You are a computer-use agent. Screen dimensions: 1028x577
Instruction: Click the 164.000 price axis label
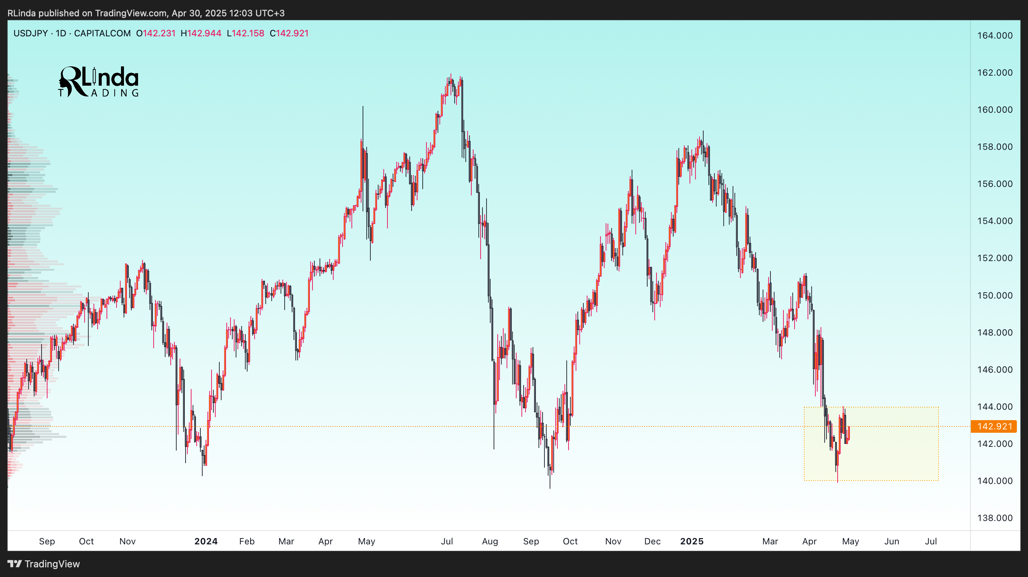click(x=995, y=36)
